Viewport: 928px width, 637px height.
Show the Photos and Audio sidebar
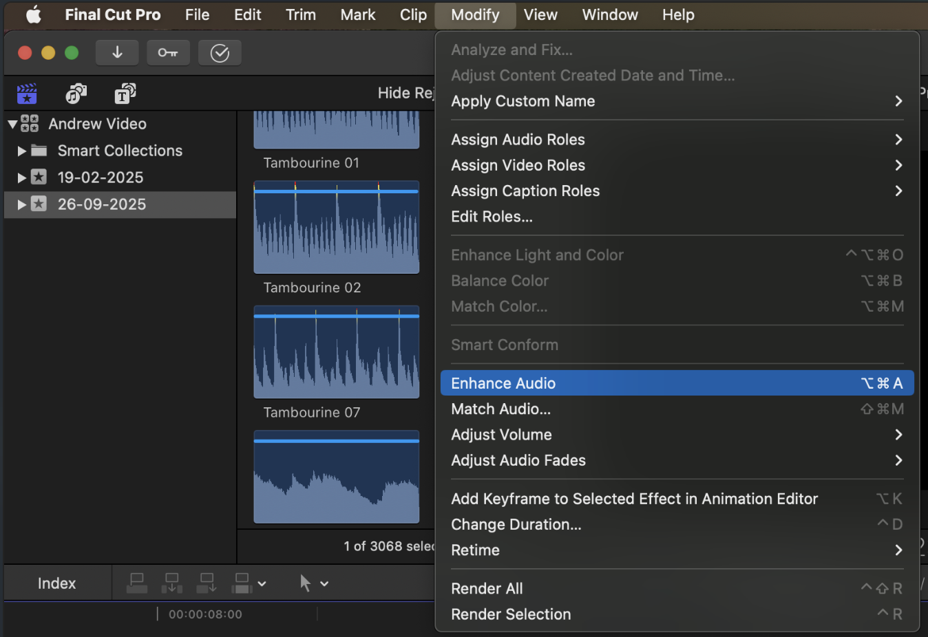point(76,94)
